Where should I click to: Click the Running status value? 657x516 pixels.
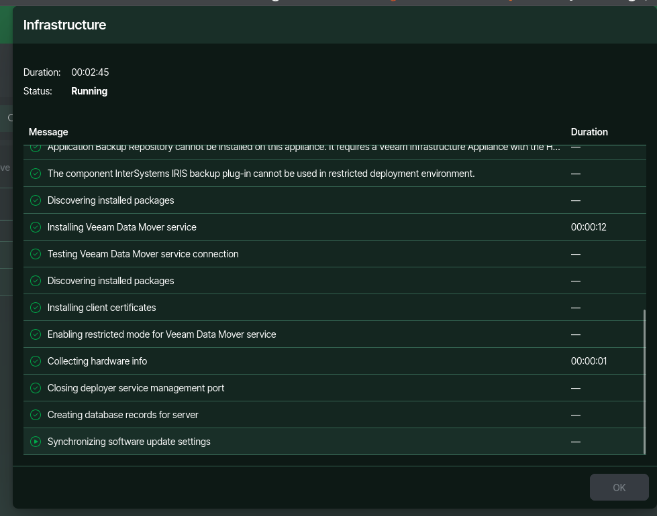coord(89,91)
